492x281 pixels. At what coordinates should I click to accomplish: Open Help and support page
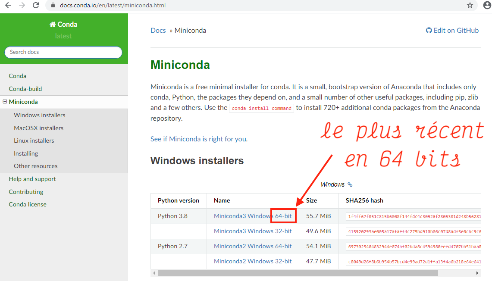(32, 179)
